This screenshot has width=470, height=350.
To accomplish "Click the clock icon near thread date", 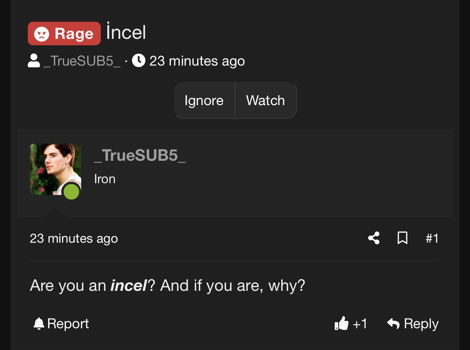I will point(139,61).
